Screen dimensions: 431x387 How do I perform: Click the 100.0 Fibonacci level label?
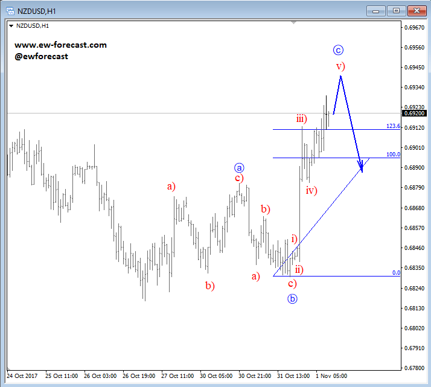(x=393, y=155)
